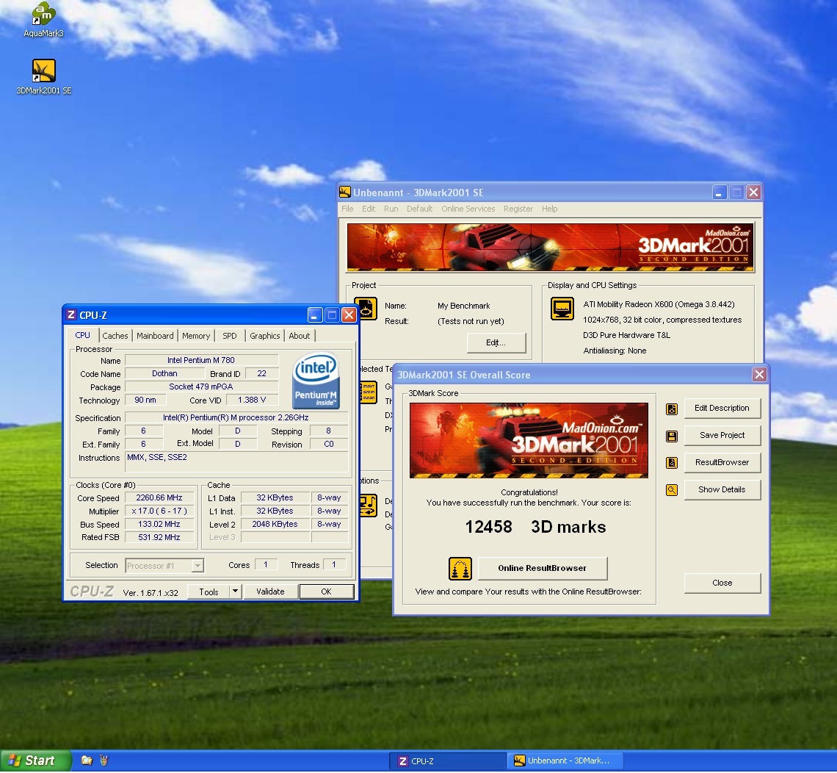Click the Online ResultBrowser yellow icon

(460, 569)
